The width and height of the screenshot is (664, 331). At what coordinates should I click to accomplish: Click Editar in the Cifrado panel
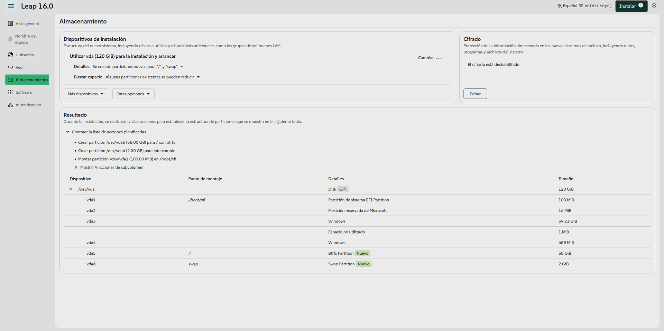pos(475,94)
